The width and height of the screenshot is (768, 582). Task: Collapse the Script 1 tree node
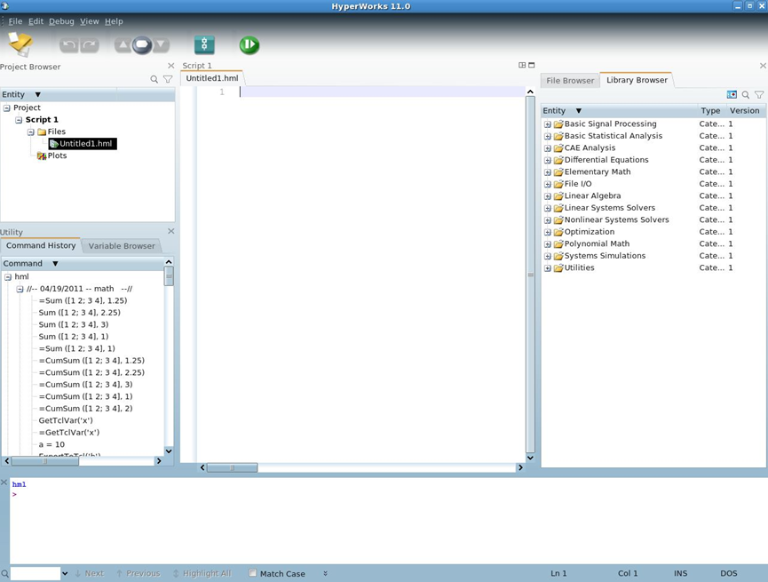pos(19,120)
